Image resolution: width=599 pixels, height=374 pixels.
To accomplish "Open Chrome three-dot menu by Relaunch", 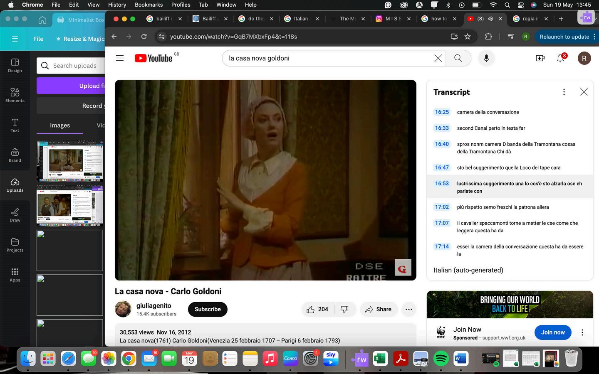I will tap(594, 37).
